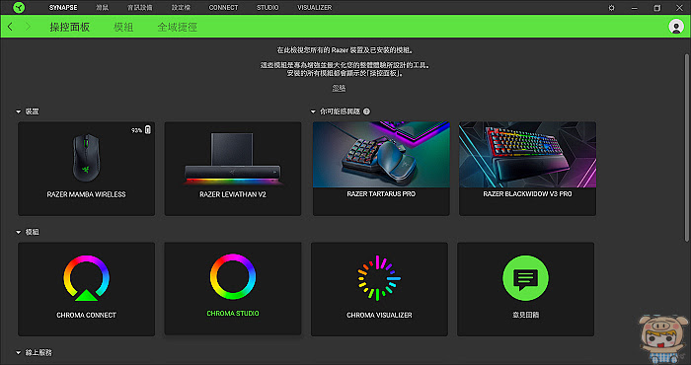Go forward with the right arrow
This screenshot has height=365, width=691.
click(28, 27)
